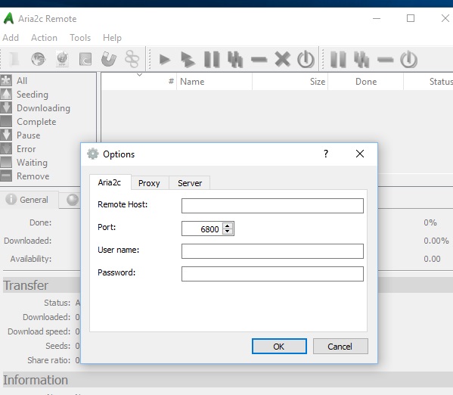Screen dimensions: 453x395
Task: Close the Options dialog
Action: [x=360, y=154]
